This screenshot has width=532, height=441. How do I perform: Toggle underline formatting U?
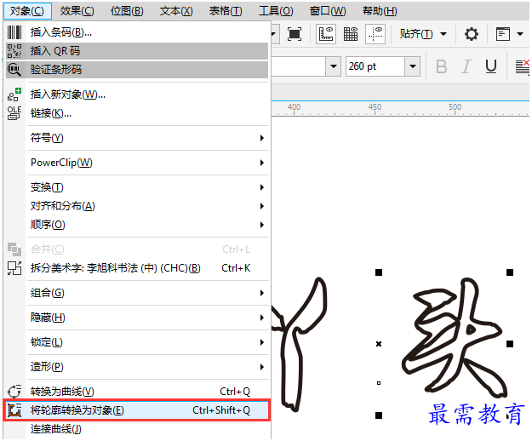point(491,66)
